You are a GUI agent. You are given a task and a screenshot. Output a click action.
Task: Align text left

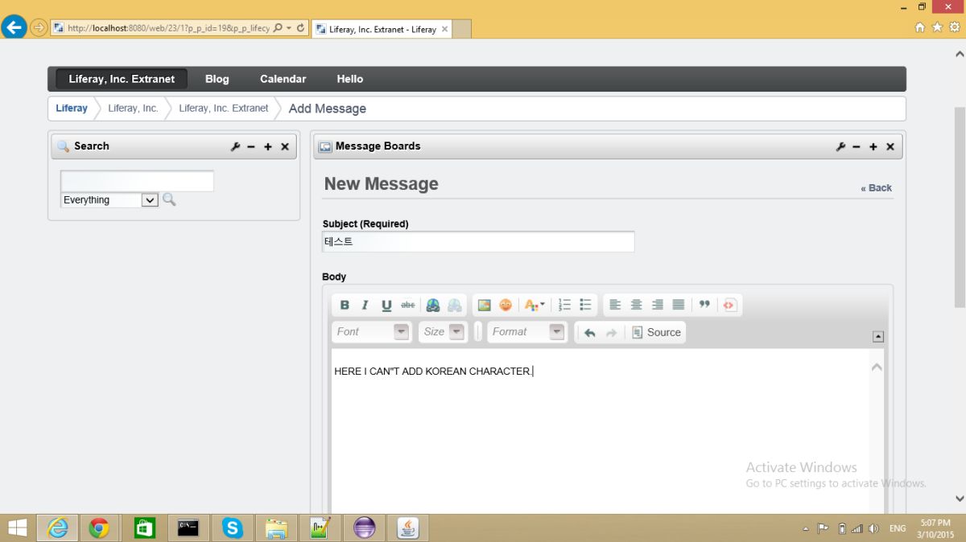[615, 305]
